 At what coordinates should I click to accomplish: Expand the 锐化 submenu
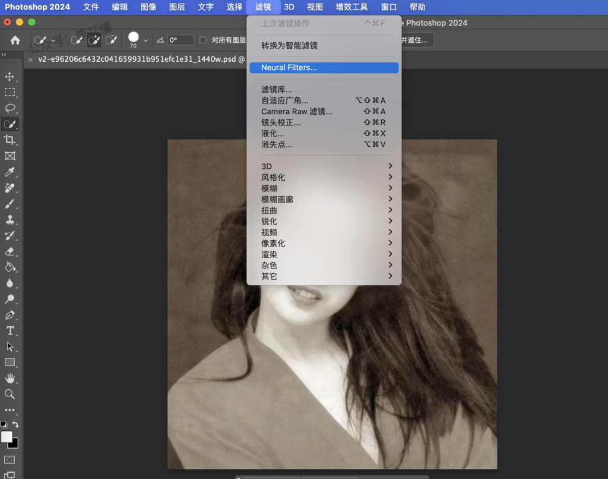coord(324,221)
